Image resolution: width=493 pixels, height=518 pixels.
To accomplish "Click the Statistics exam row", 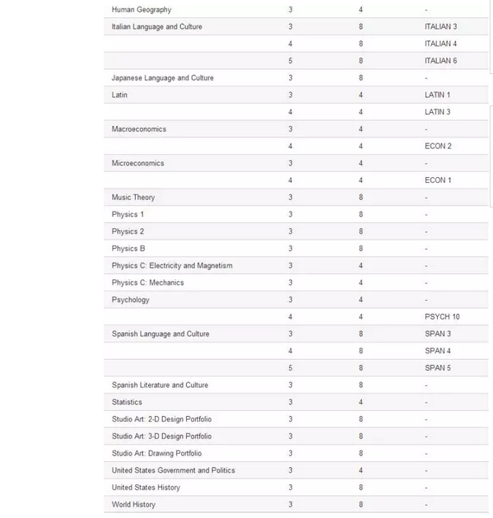I will 295,402.
